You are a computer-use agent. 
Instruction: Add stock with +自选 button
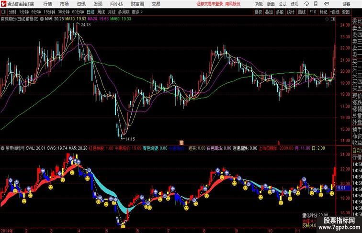335,12
